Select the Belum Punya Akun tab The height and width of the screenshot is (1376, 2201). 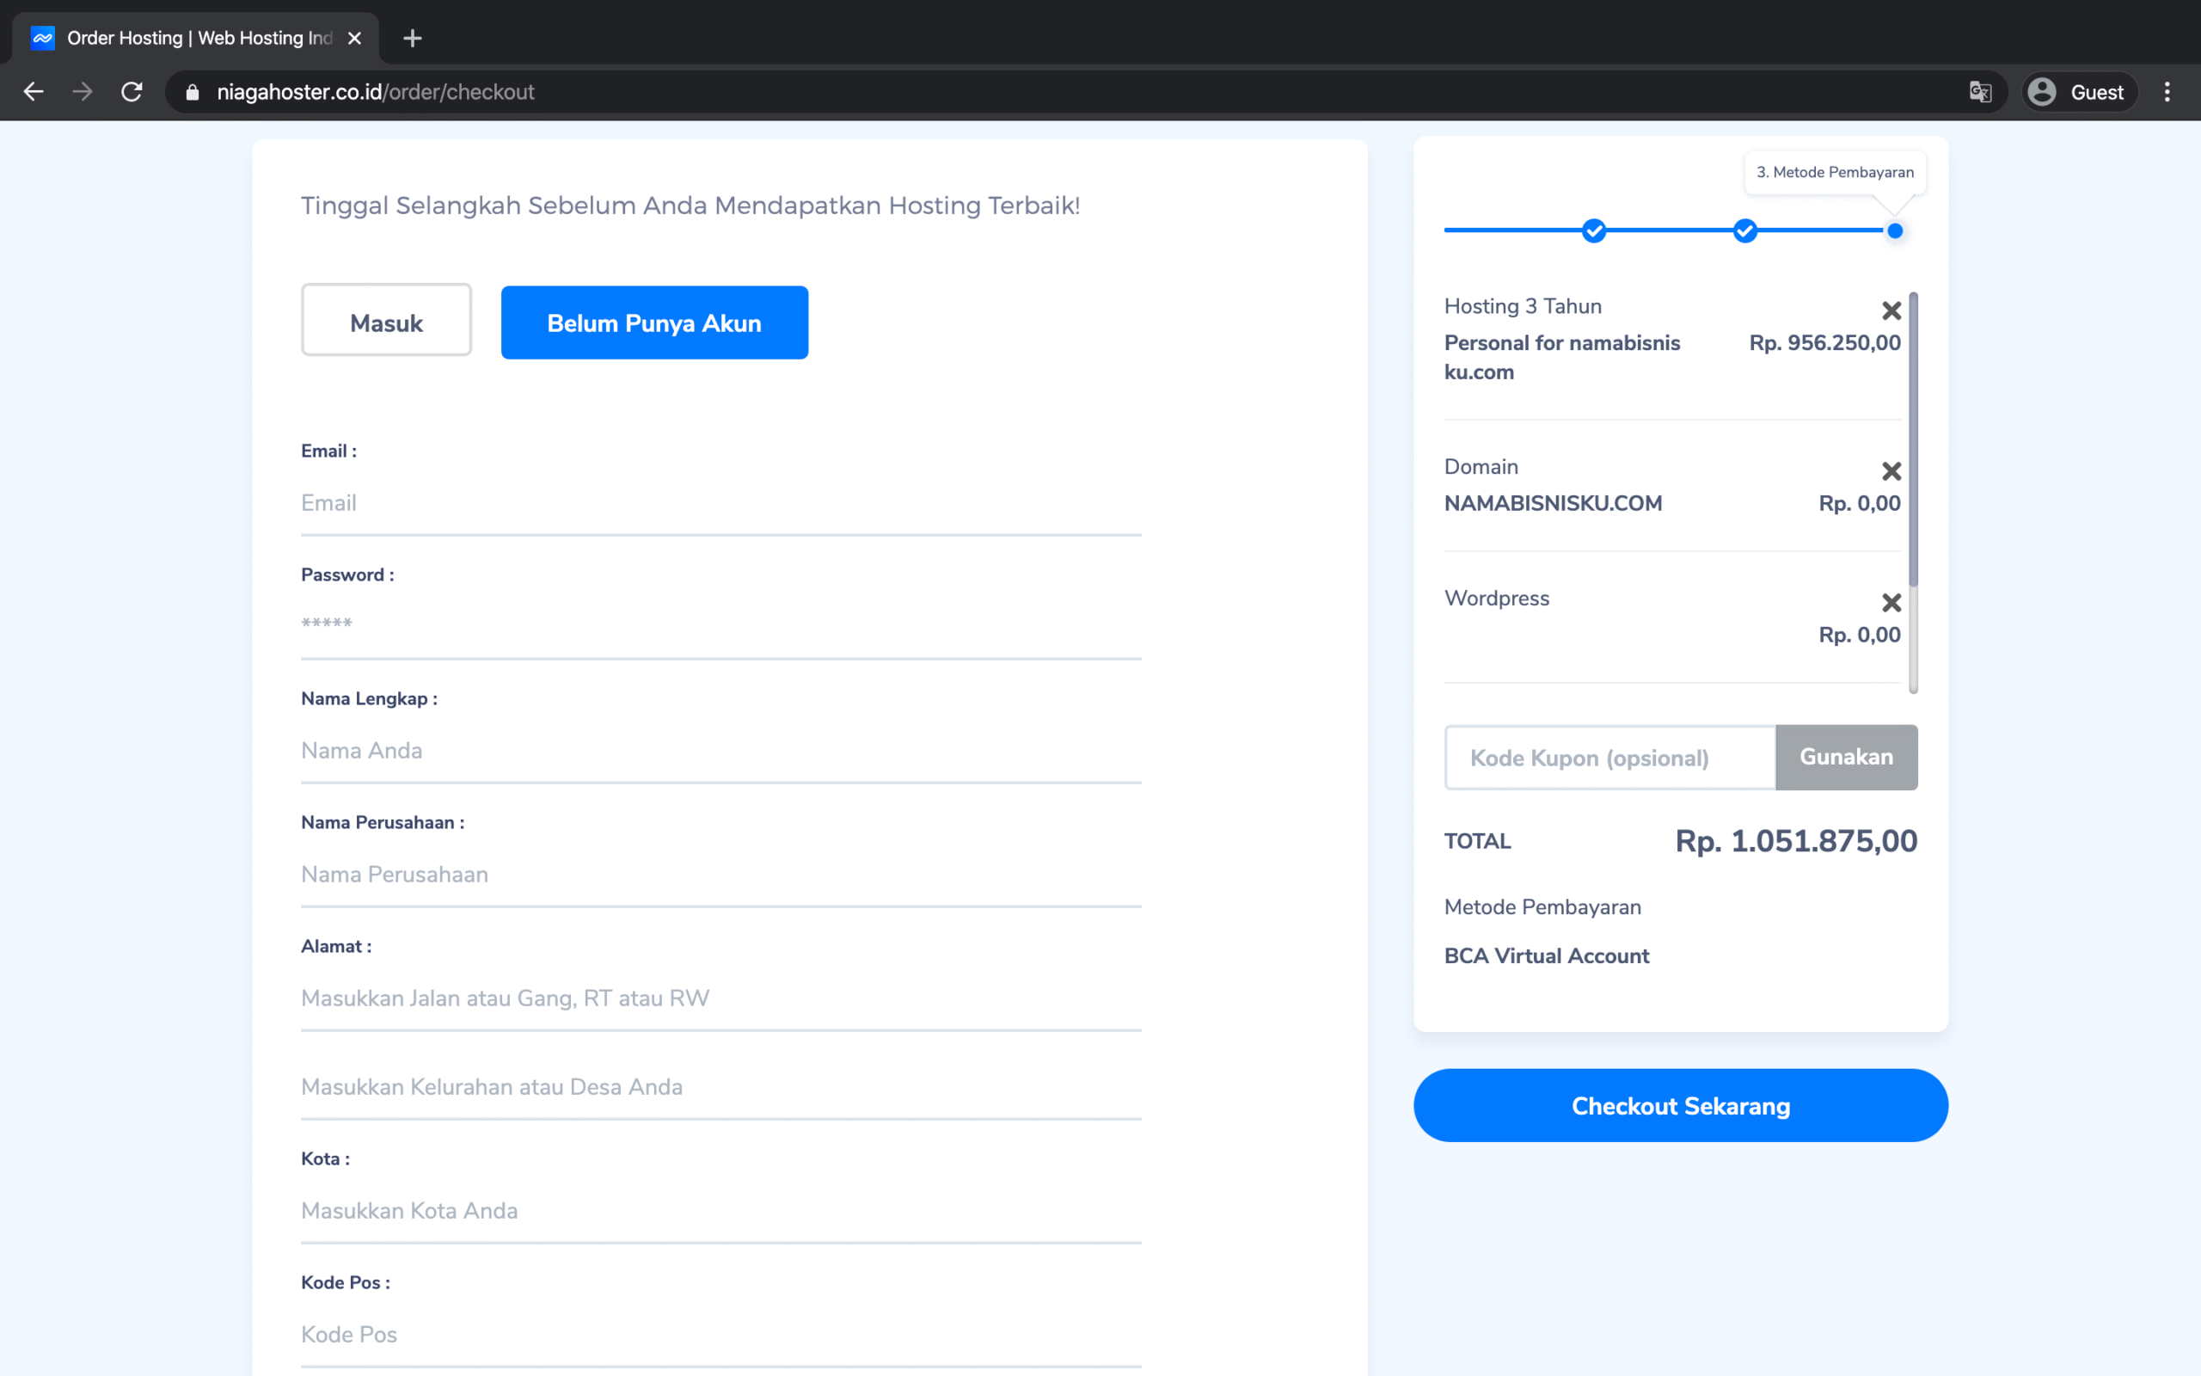(x=654, y=322)
